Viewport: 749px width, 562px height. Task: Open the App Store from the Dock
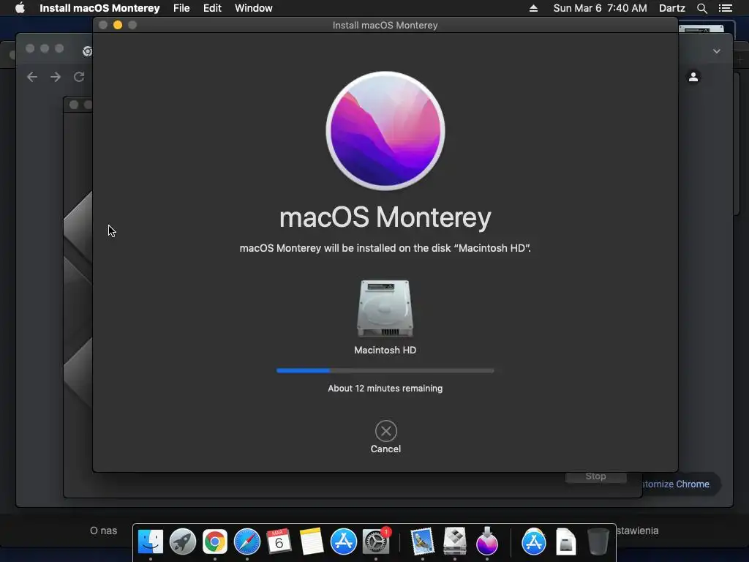click(344, 542)
